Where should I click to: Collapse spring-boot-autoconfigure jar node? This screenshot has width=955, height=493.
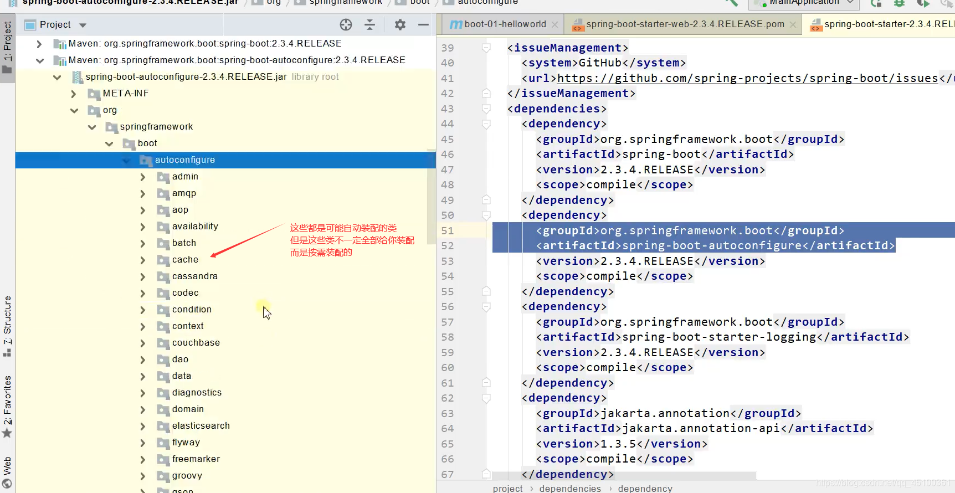coord(57,77)
